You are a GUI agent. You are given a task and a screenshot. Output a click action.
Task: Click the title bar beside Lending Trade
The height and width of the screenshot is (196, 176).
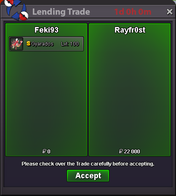102,12
